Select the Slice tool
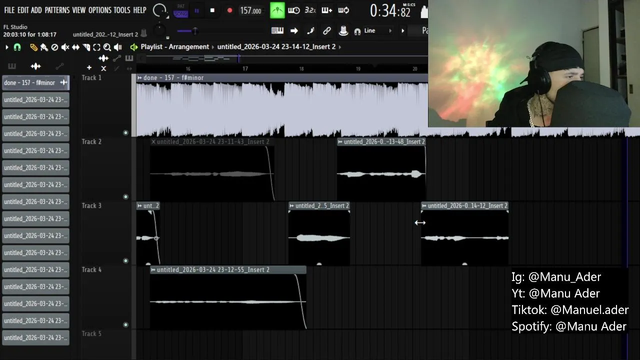Image resolution: width=640 pixels, height=360 pixels. coord(86,47)
